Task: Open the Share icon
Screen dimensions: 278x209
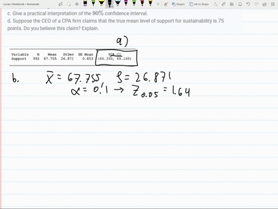Action: pyautogui.click(x=265, y=4)
